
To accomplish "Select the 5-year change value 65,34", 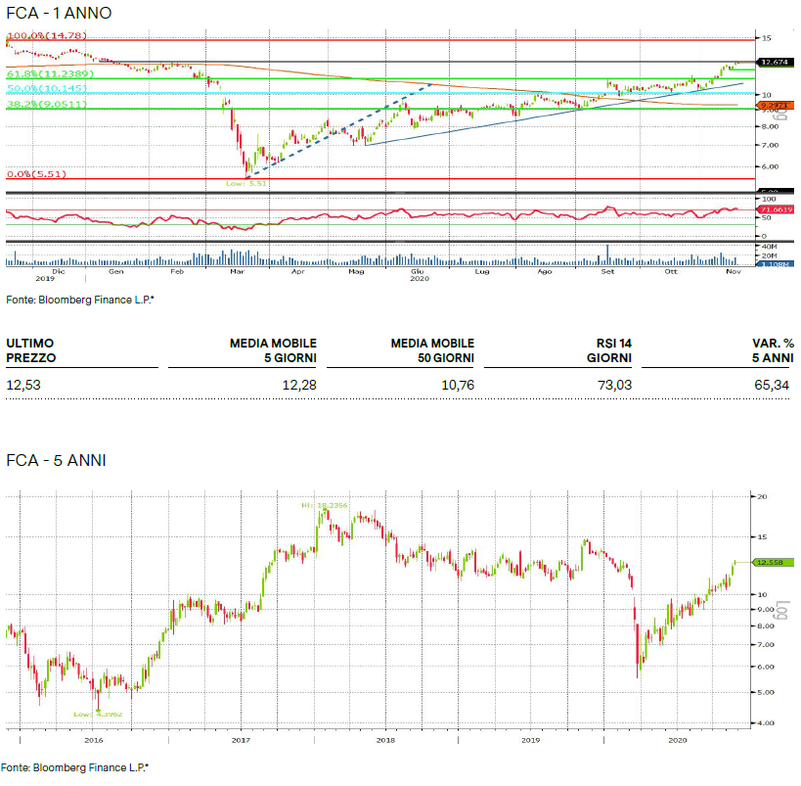I will [772, 385].
